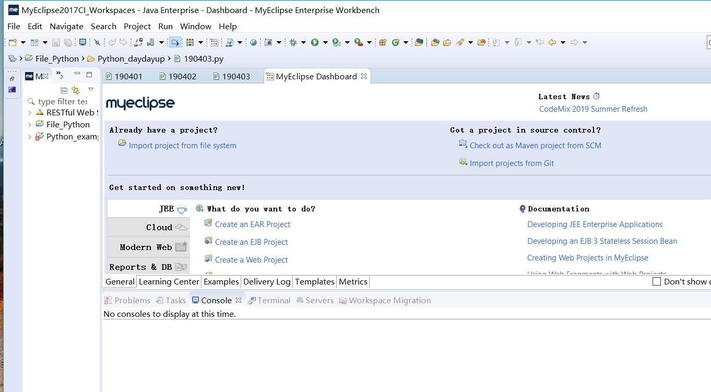Open the server run dropdown arrow

161,42
